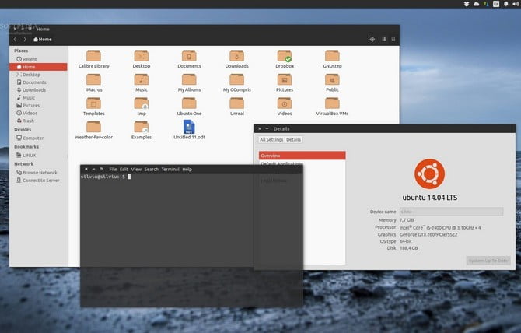
Task: Open the Calibre Library folder
Action: [x=93, y=56]
